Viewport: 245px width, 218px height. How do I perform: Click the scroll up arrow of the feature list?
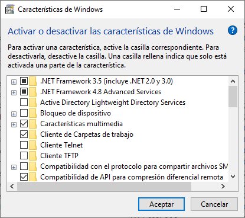233,81
